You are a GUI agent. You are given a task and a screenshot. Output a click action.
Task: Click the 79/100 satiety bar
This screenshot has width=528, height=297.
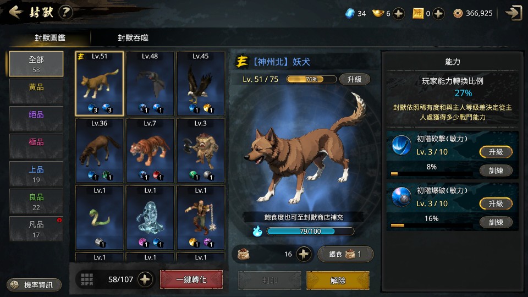(x=310, y=232)
